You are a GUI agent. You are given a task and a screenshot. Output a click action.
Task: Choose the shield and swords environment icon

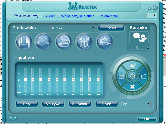pyautogui.click(x=84, y=41)
